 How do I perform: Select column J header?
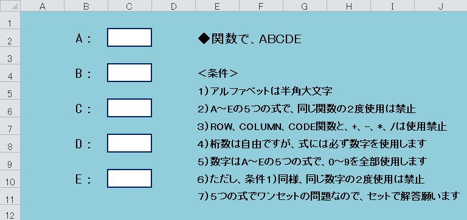pyautogui.click(x=441, y=5)
